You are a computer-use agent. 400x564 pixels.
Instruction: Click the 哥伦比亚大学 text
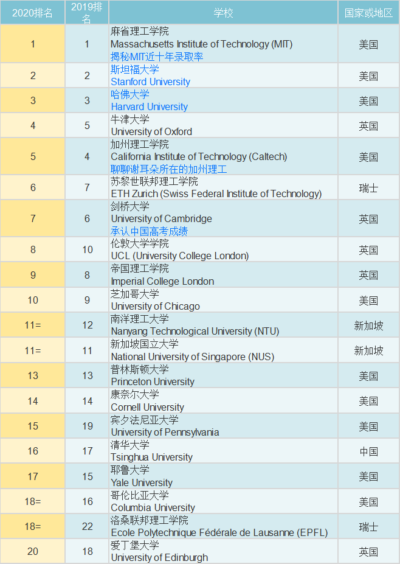[139, 495]
